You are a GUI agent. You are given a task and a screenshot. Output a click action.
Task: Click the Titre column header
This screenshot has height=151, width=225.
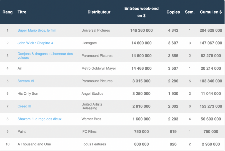(x=22, y=12)
